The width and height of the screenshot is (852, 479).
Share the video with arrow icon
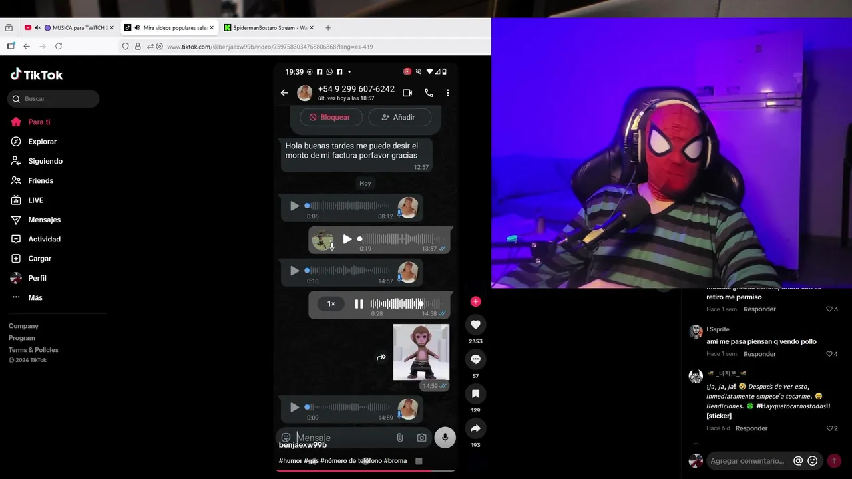point(475,428)
